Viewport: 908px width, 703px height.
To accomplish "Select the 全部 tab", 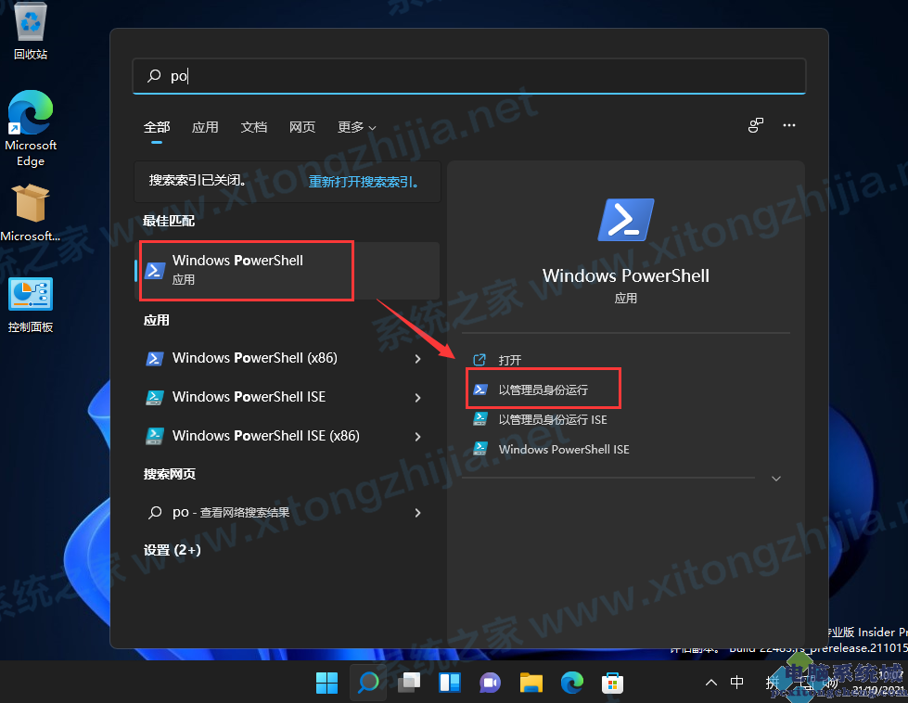I will click(157, 127).
